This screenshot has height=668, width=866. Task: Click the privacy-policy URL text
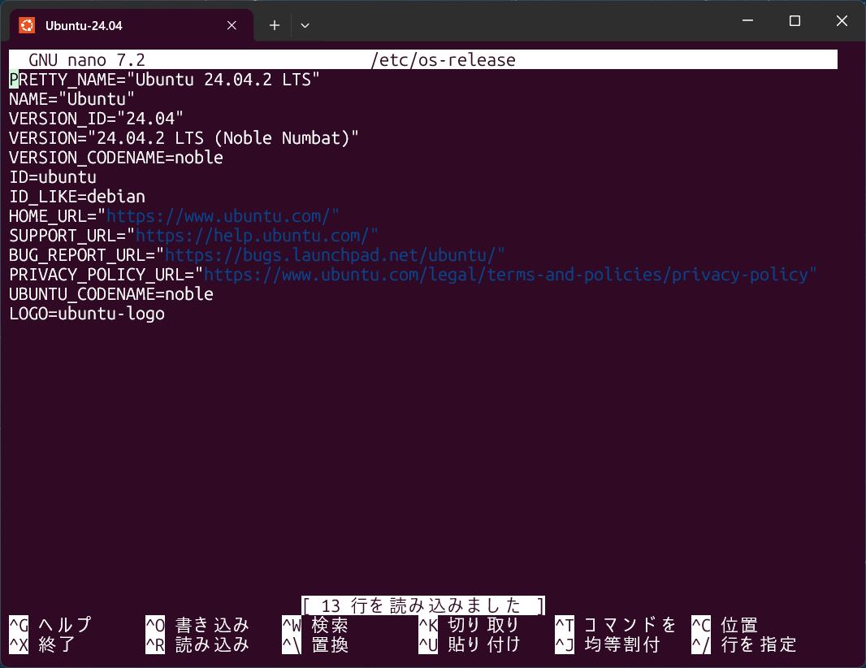pos(506,275)
